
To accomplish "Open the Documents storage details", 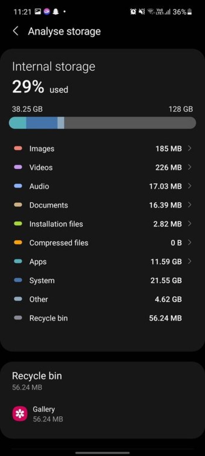I will coord(189,205).
